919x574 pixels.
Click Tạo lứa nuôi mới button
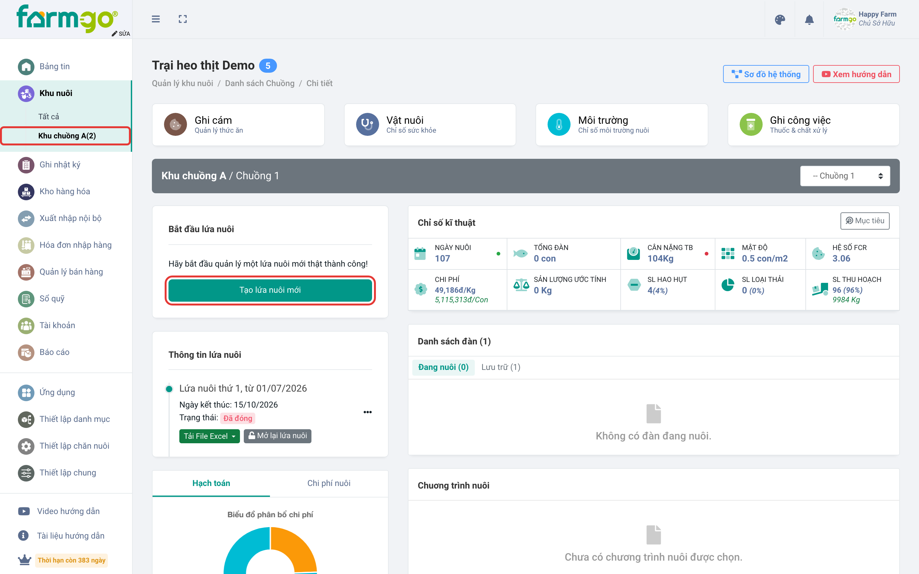[270, 290]
